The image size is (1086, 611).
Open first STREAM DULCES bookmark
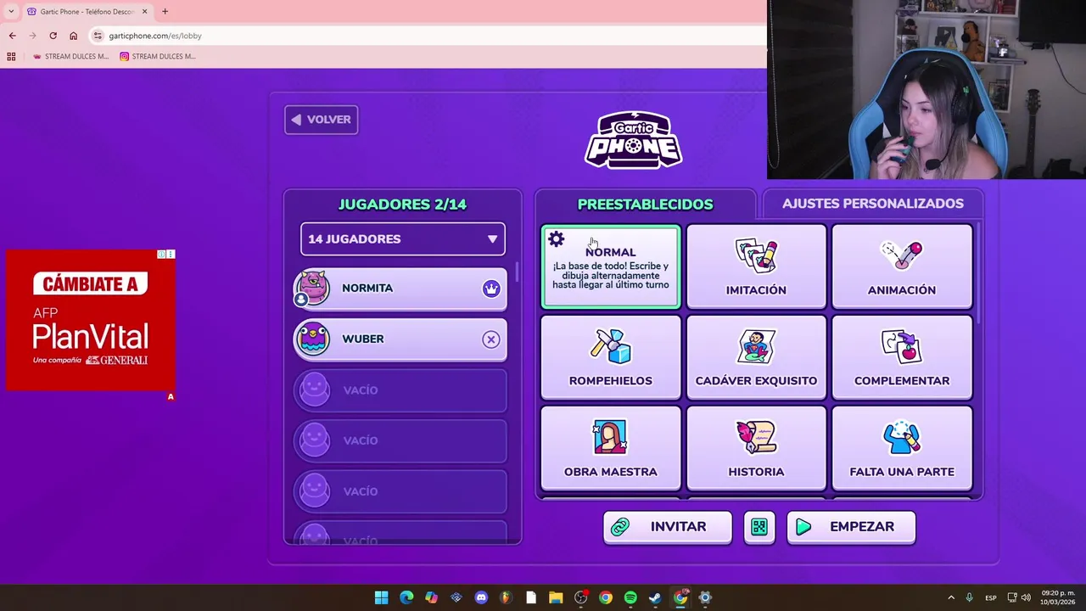(70, 57)
